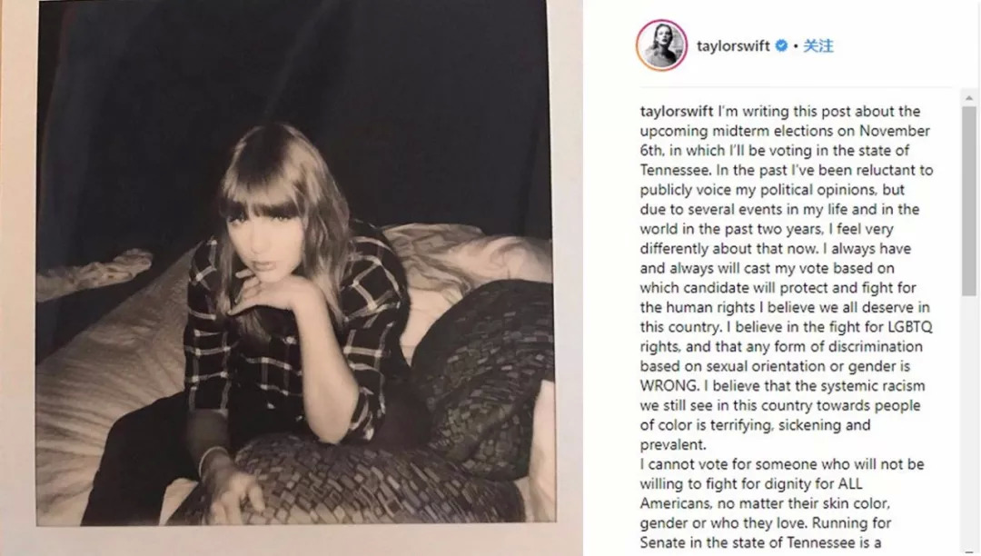Click the divider line under the header
Screen dimensions: 981x556
pos(795,87)
